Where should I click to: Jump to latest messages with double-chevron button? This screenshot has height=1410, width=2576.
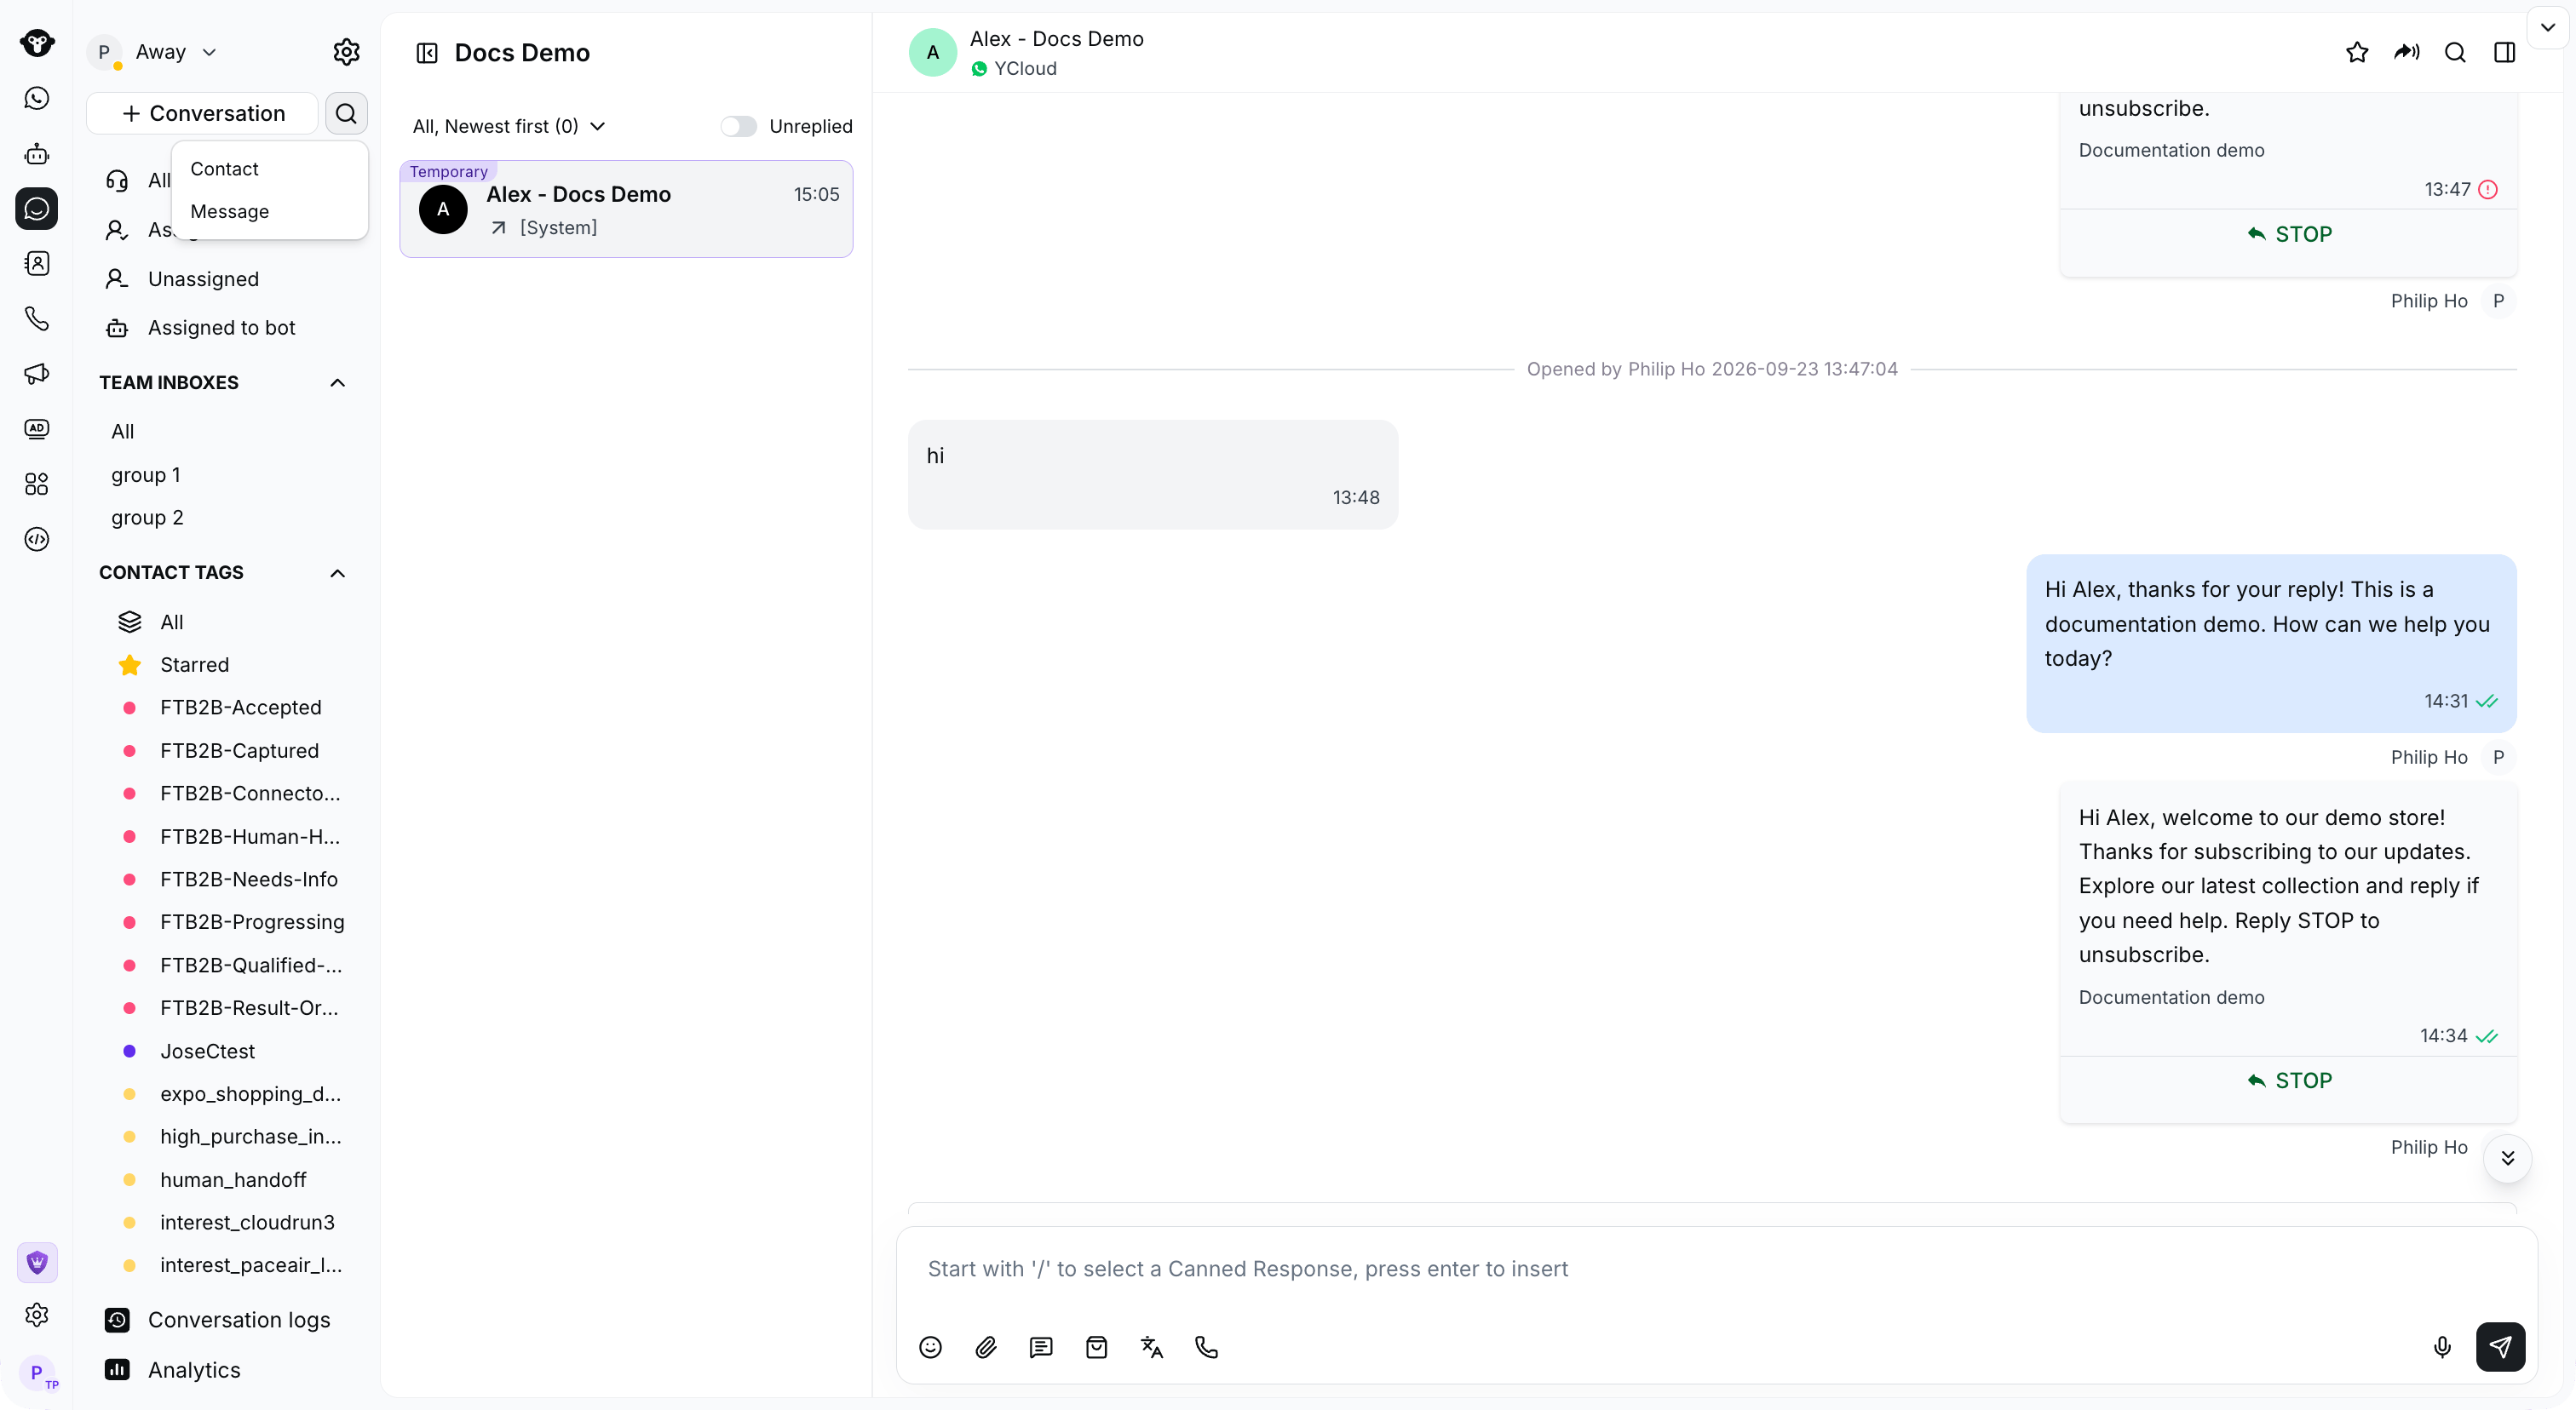(x=2508, y=1158)
